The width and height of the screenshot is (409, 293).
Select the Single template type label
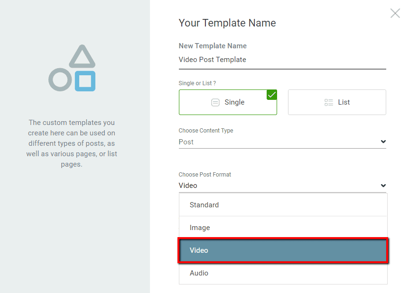pos(234,102)
